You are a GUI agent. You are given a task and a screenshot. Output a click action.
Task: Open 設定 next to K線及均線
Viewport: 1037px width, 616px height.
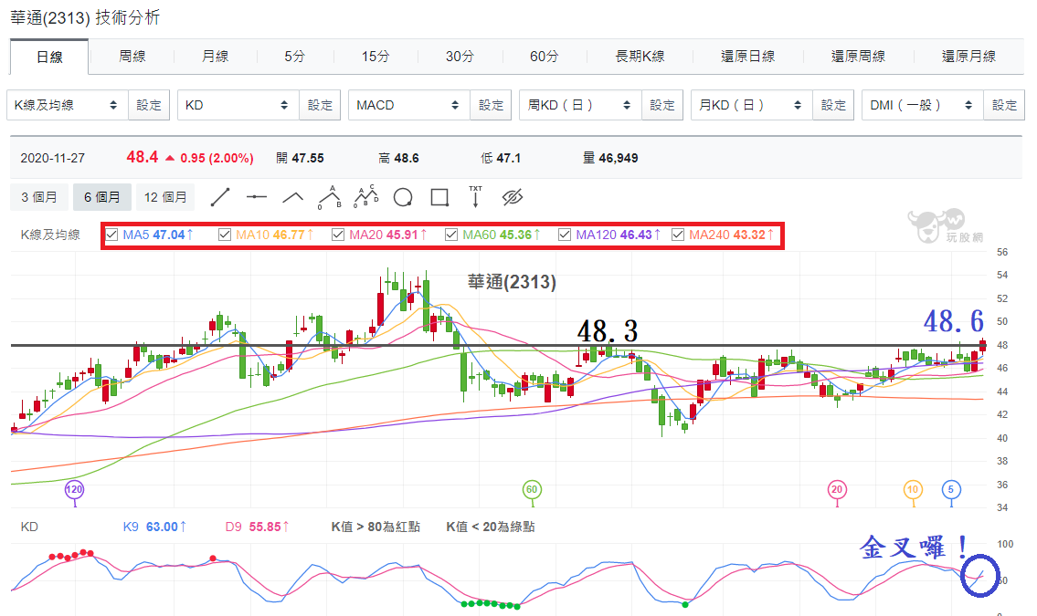click(149, 105)
